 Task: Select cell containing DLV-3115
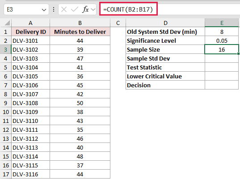[x=30, y=165]
